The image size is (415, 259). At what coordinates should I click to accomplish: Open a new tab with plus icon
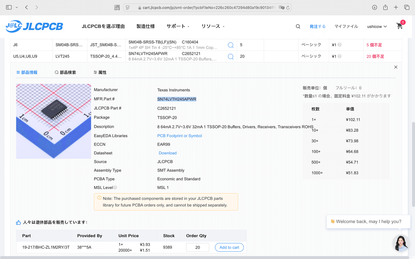coord(396,7)
